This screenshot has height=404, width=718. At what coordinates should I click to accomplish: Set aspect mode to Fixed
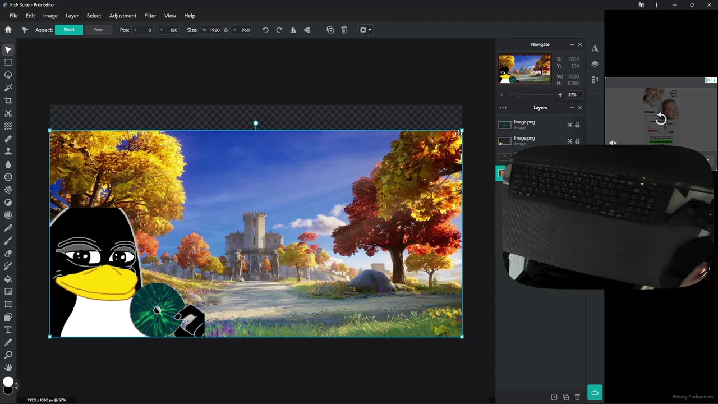pos(69,30)
